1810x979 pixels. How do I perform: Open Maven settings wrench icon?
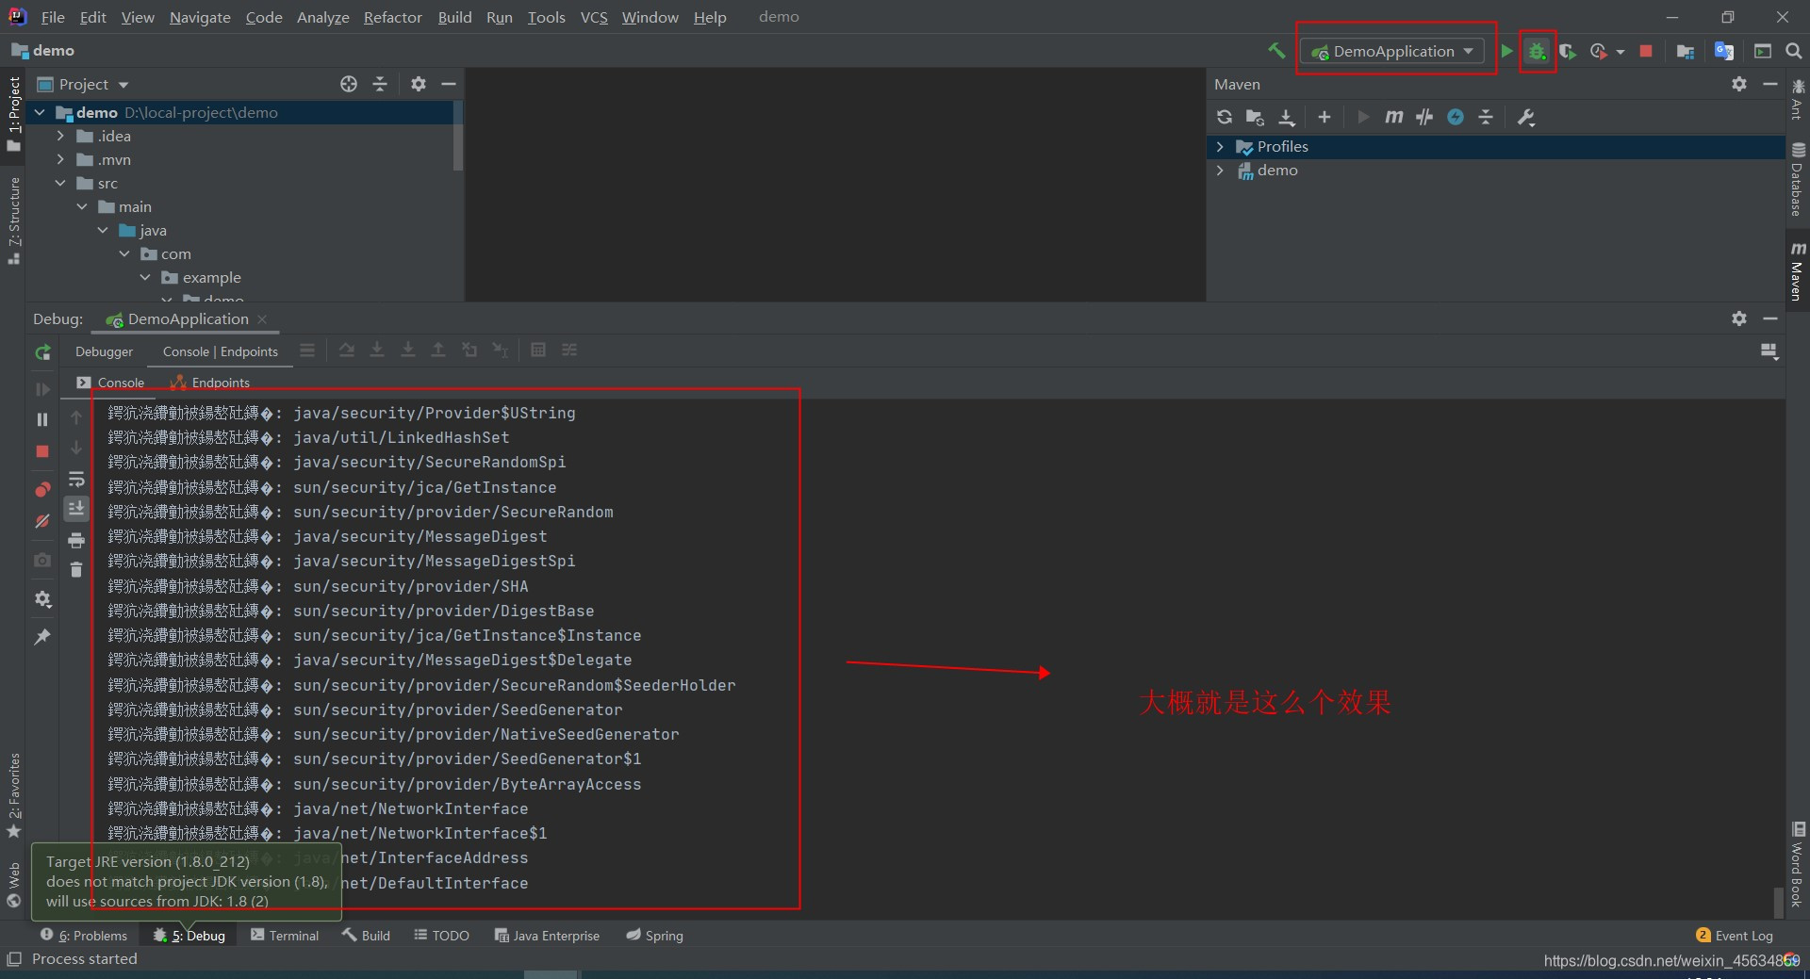pos(1526,117)
